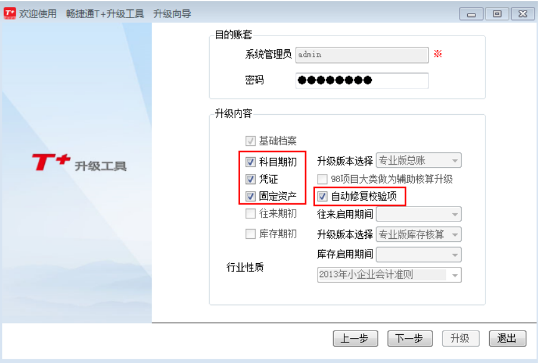Screen dimensions: 539x363
Task: Maximize the upgrade wizard window
Action: [497, 14]
